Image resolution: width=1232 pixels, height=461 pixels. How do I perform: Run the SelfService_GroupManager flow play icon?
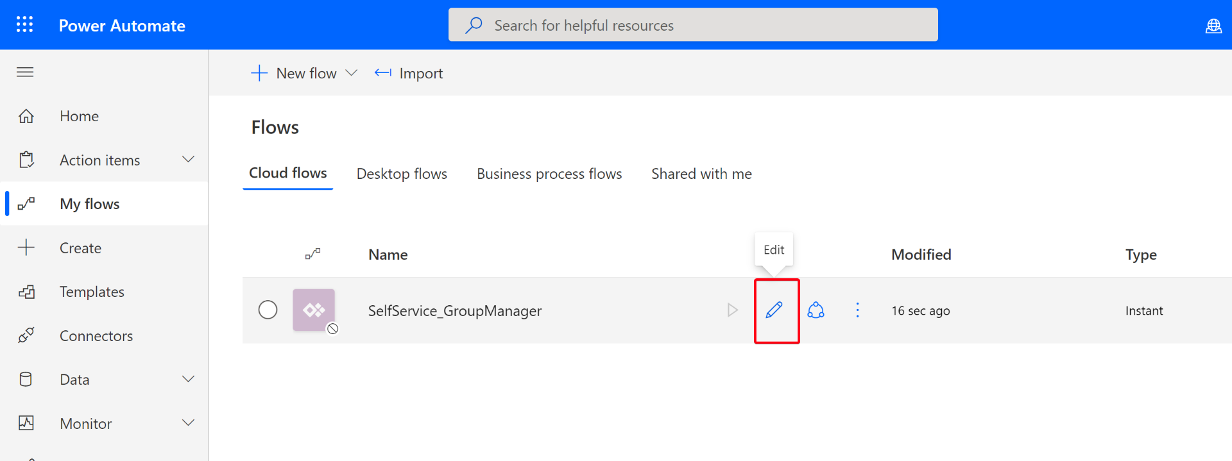click(x=732, y=310)
